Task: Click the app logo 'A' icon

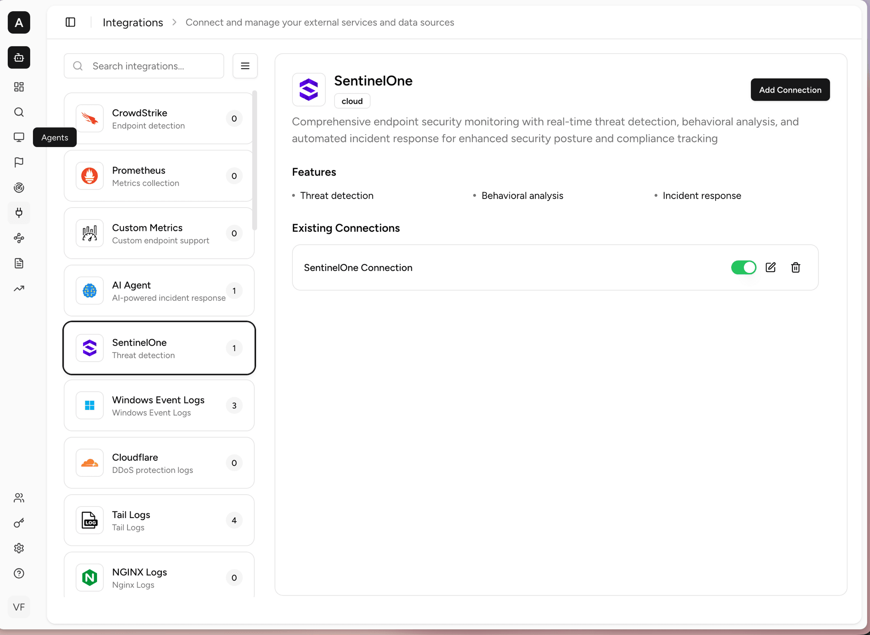Action: [x=19, y=23]
